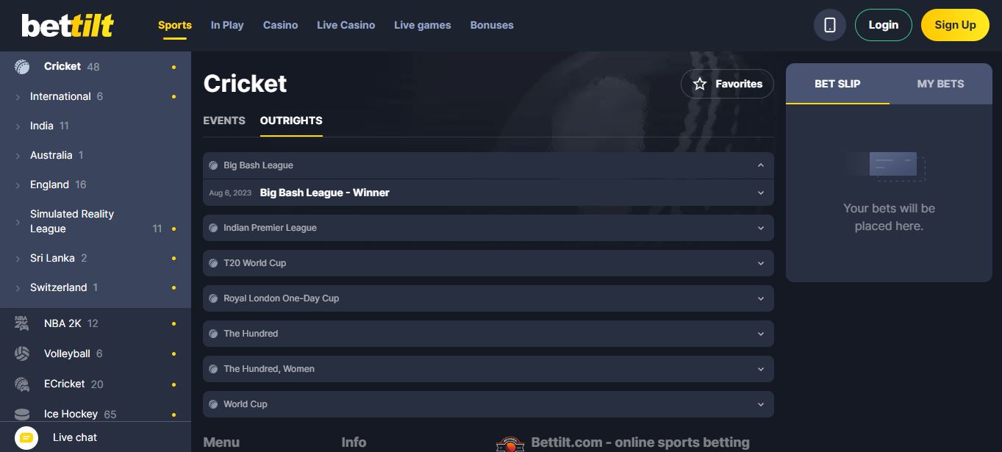This screenshot has width=1002, height=452.
Task: Open the Live chat bubble icon
Action: tap(26, 437)
